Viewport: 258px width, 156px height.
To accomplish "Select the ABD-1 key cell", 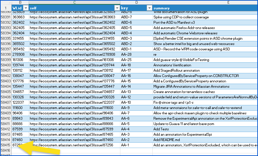I will (x=136, y=49).
